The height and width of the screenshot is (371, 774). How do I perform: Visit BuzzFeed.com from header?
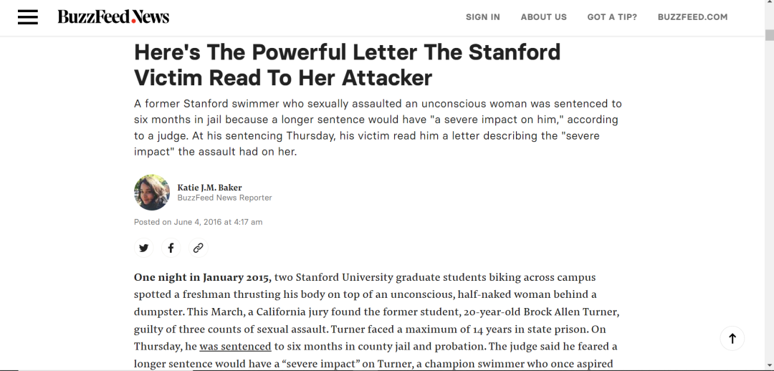(x=692, y=17)
